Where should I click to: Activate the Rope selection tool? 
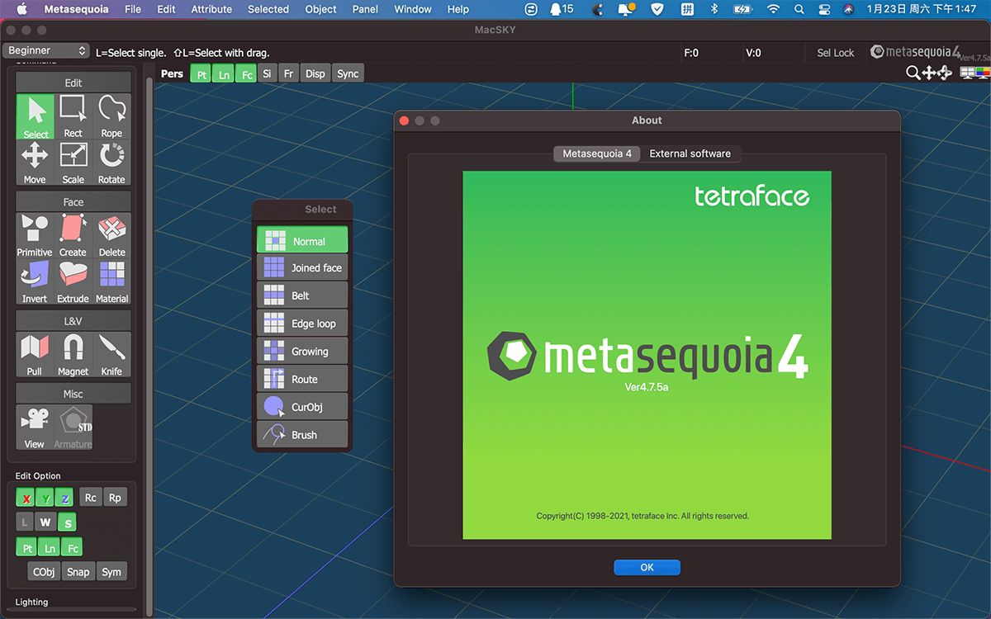(x=111, y=116)
